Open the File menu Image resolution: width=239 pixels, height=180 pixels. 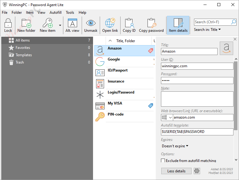pos(5,13)
